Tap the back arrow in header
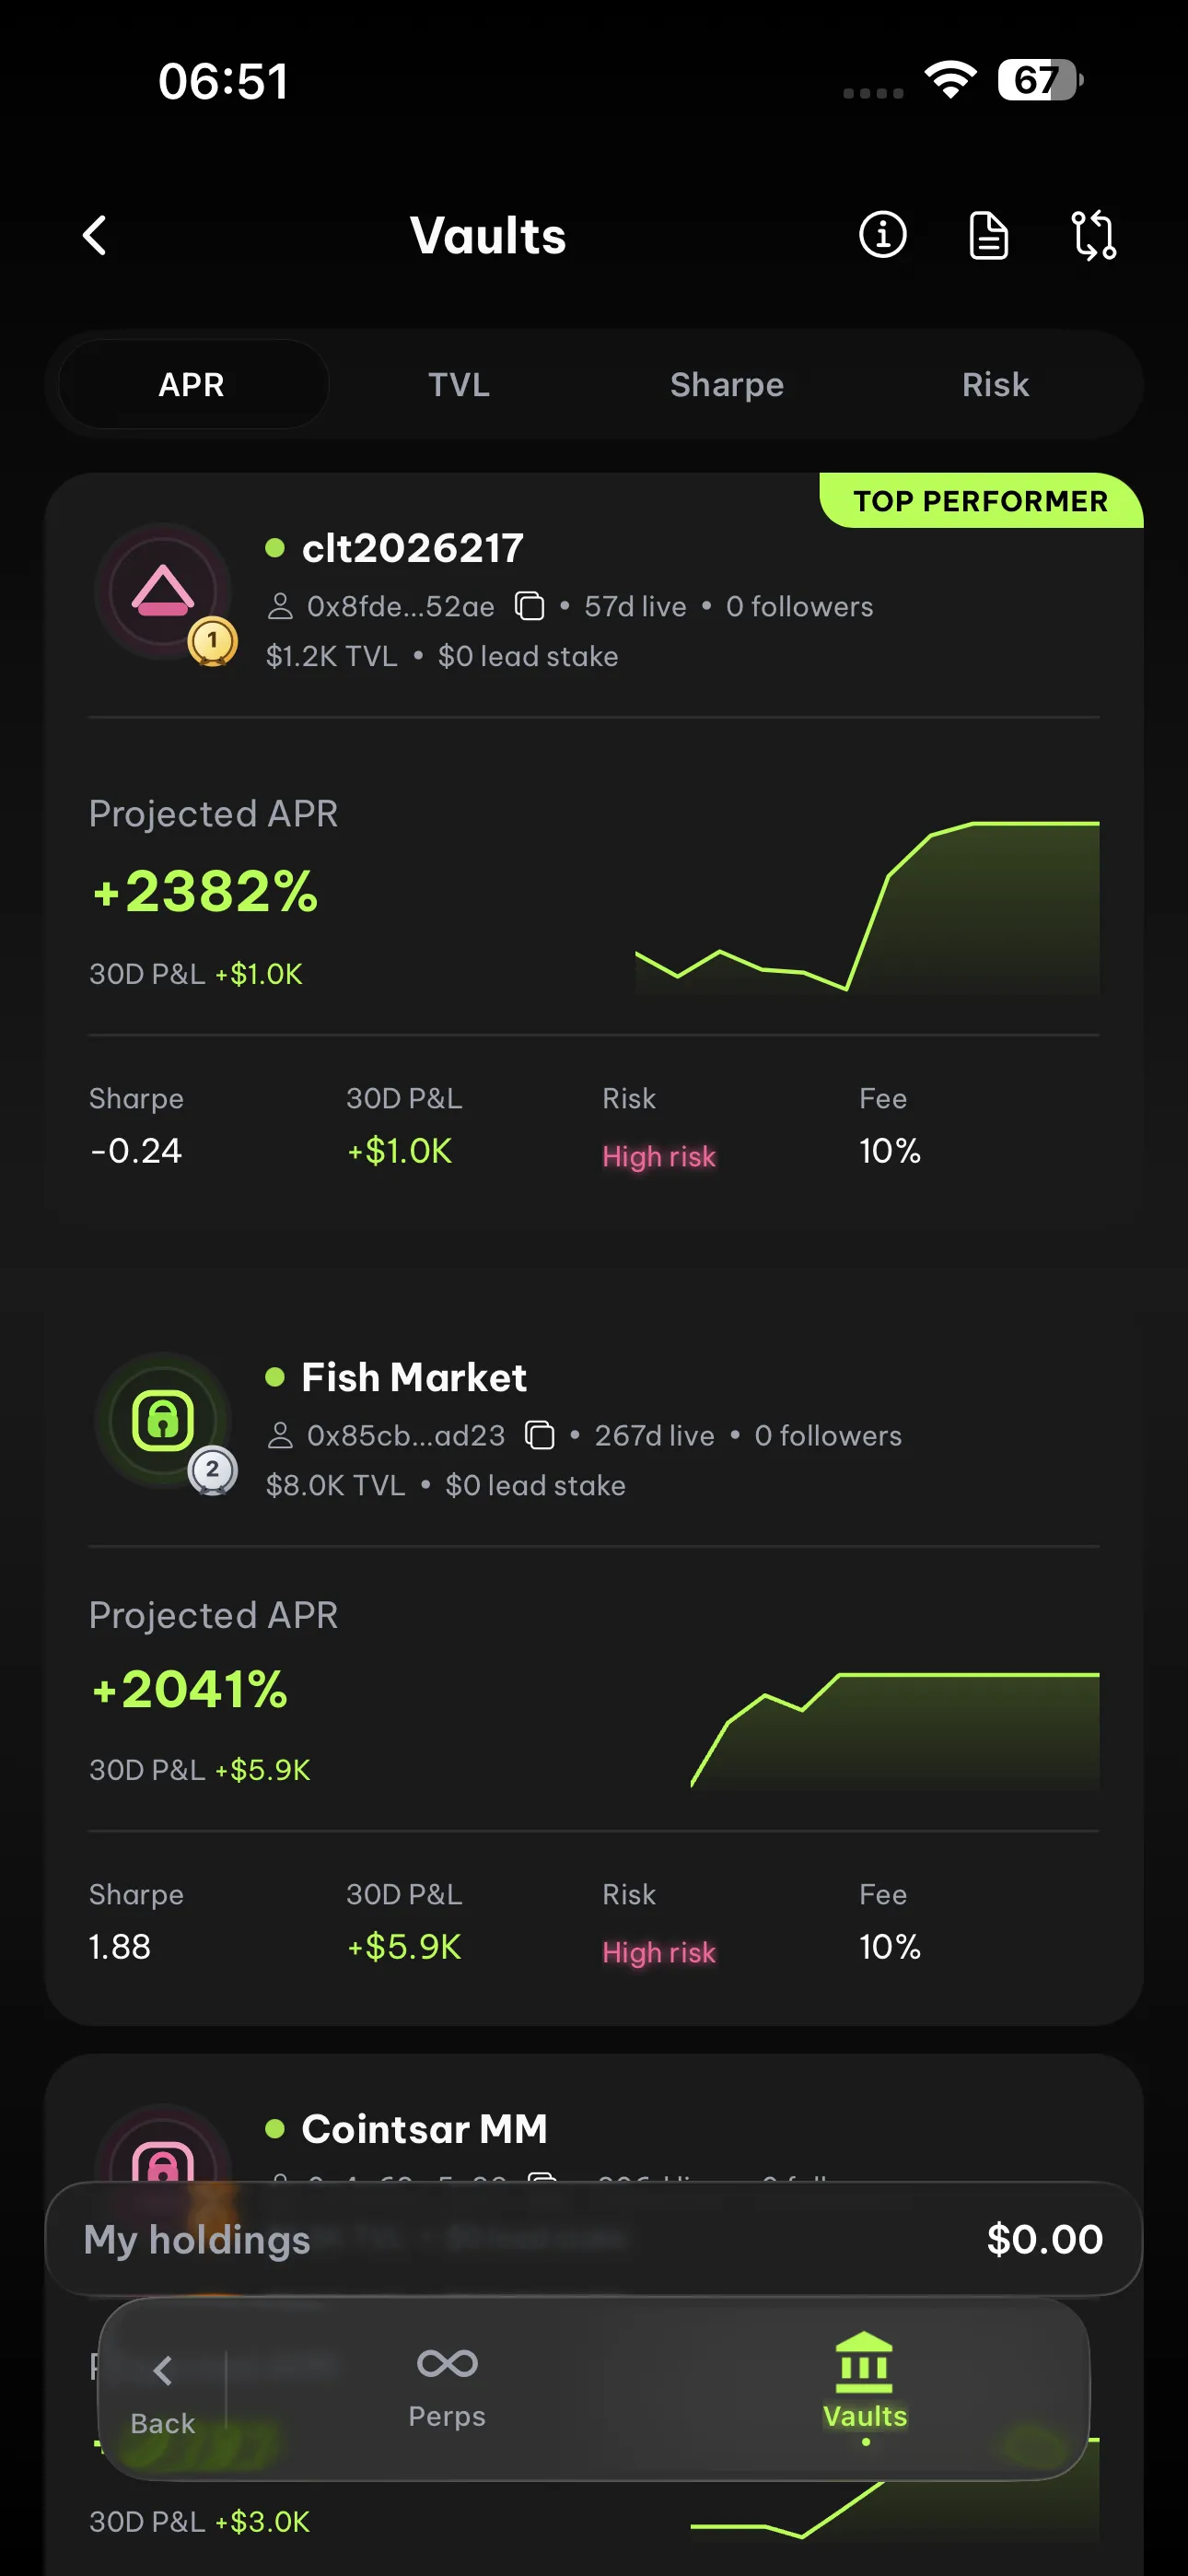 pyautogui.click(x=95, y=236)
